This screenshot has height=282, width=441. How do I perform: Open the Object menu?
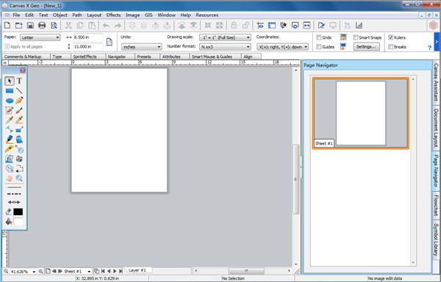coord(60,15)
